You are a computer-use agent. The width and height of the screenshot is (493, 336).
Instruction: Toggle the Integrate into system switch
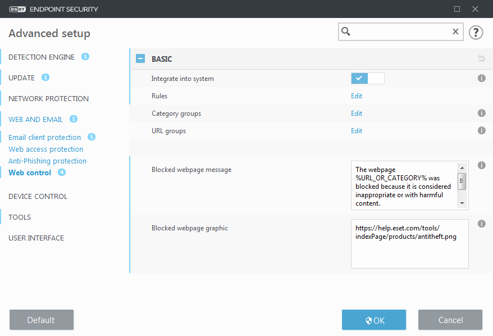click(x=368, y=78)
